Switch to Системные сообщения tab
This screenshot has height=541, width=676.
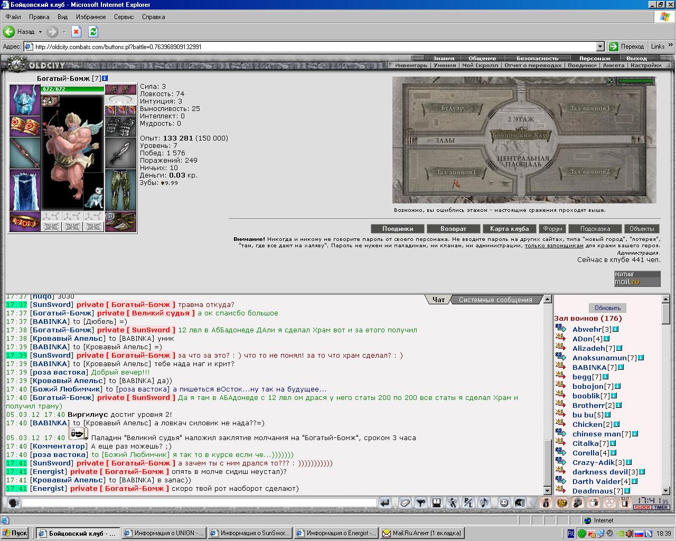click(x=495, y=300)
